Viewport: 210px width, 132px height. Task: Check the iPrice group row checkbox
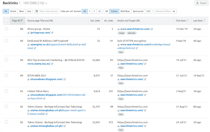(7, 29)
